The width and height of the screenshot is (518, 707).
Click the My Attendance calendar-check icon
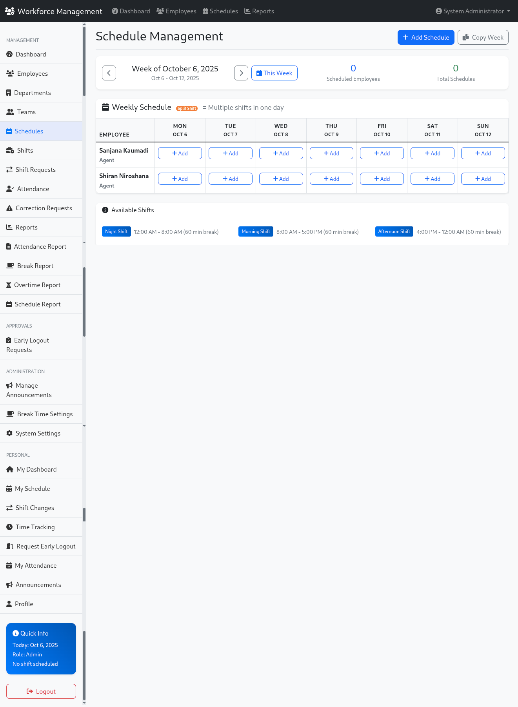tap(9, 565)
